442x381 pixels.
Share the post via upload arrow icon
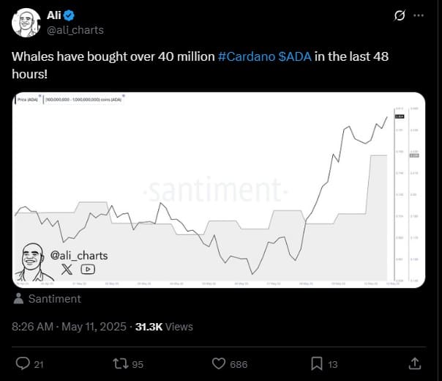tap(415, 363)
